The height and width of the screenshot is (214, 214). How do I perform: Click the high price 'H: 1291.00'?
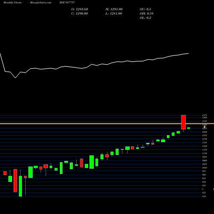click(114, 9)
